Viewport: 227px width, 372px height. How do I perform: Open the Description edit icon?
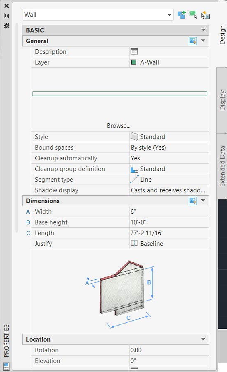pyautogui.click(x=134, y=51)
